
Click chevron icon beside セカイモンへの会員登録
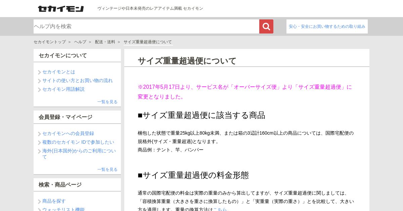point(39,134)
